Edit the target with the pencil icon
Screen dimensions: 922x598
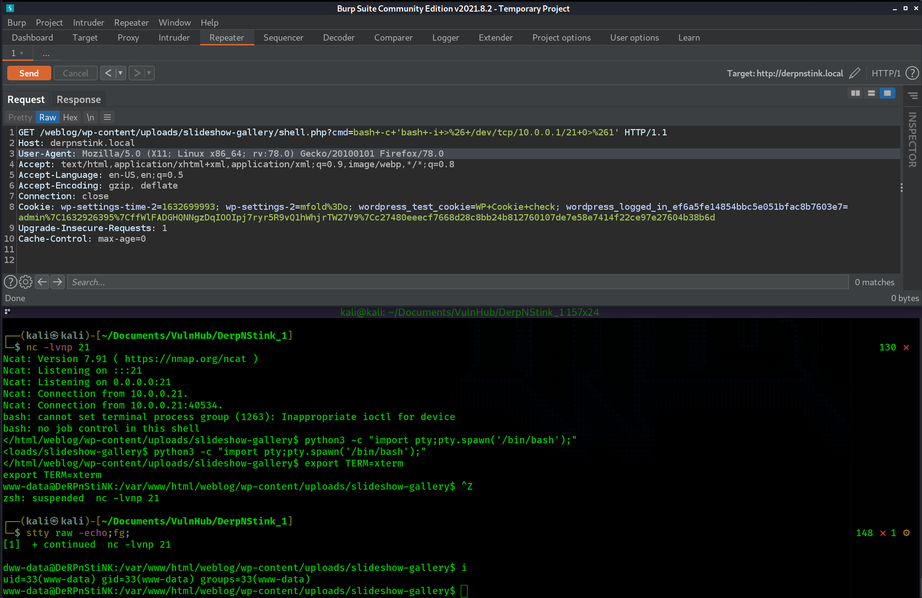pos(855,73)
